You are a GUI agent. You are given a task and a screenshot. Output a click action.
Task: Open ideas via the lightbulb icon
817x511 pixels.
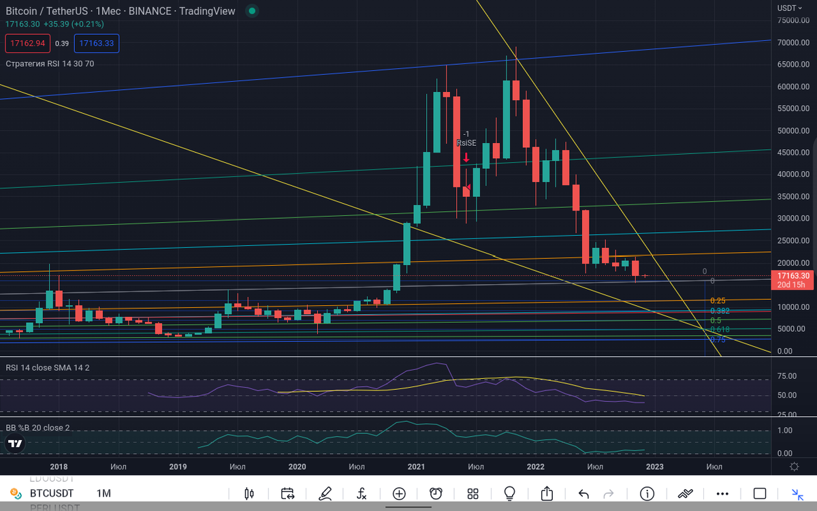[x=510, y=493]
